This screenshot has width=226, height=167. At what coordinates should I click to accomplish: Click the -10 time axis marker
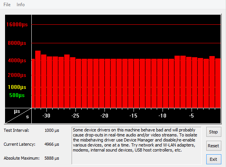[x=163, y=116]
